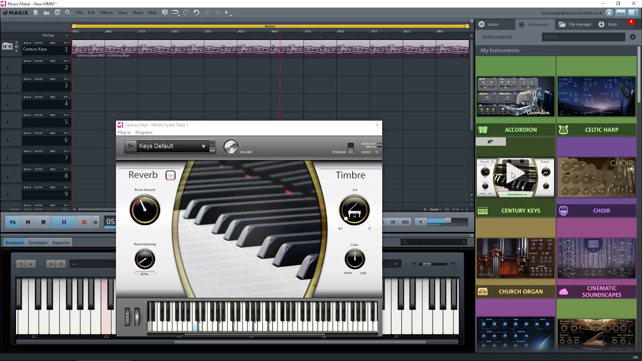
Task: Jump to start with the rewind button
Action: [x=28, y=222]
